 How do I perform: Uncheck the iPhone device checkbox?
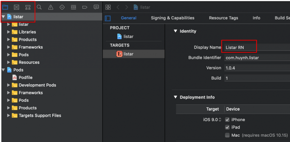[x=227, y=120]
